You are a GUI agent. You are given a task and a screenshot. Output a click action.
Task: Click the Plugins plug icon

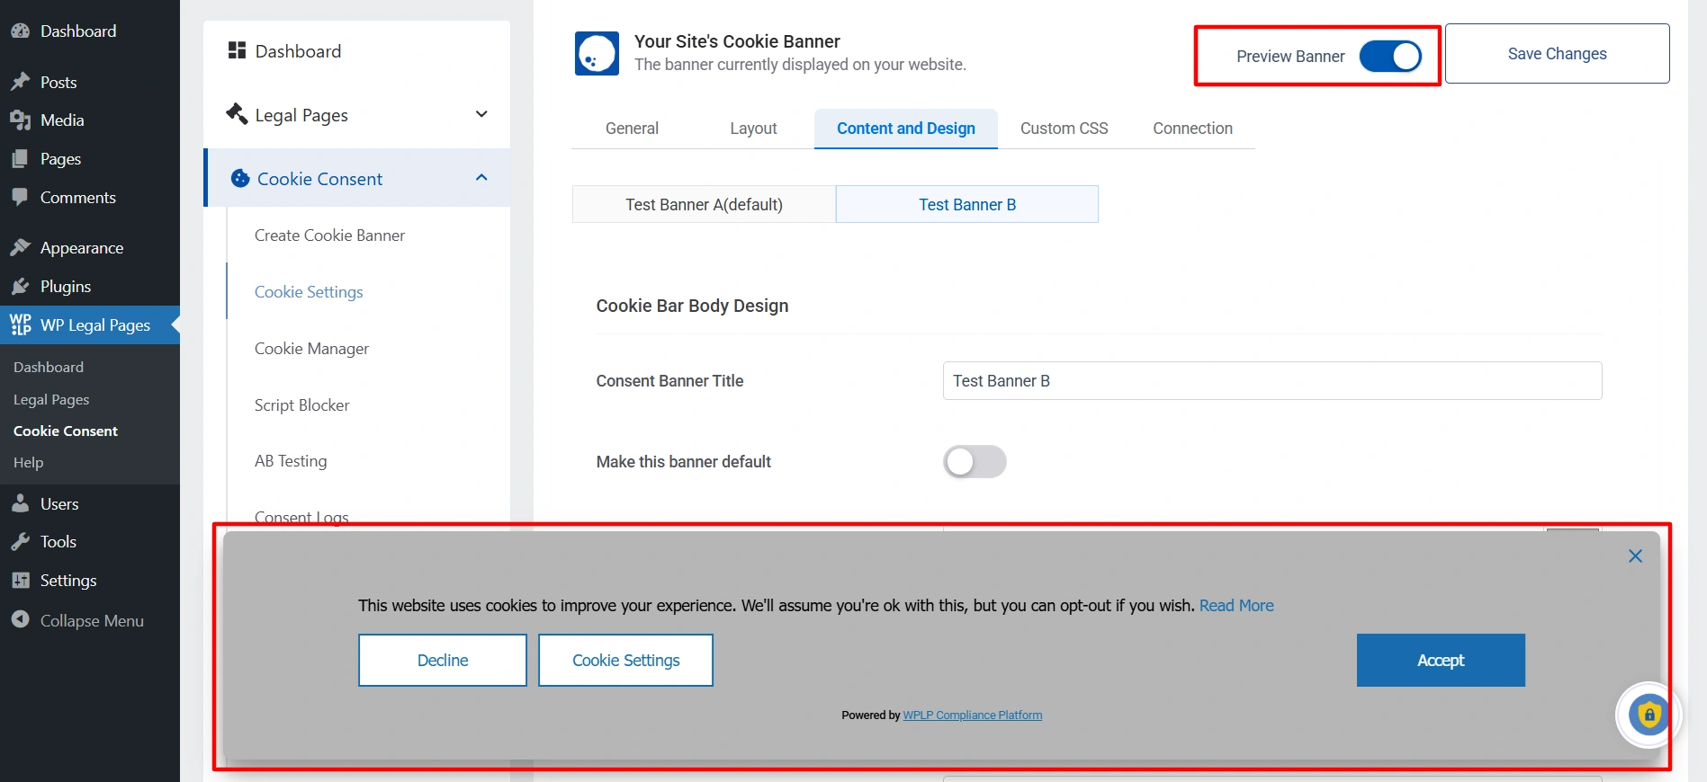coord(20,287)
